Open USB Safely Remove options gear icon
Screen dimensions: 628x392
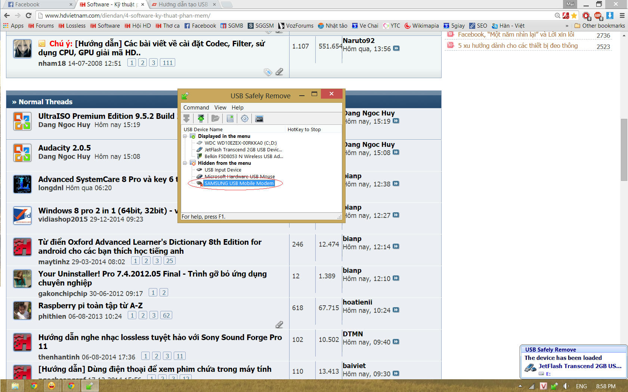click(245, 118)
